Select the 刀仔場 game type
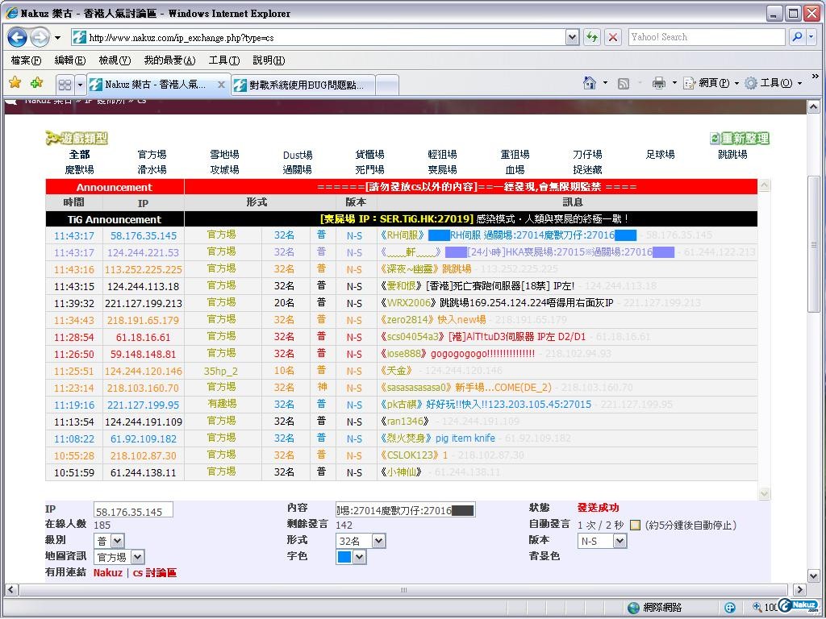Image resolution: width=826 pixels, height=619 pixels. point(587,154)
